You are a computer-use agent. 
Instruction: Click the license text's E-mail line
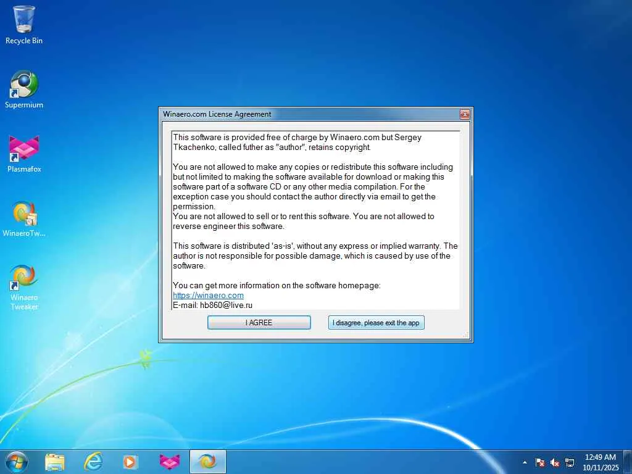tap(212, 305)
